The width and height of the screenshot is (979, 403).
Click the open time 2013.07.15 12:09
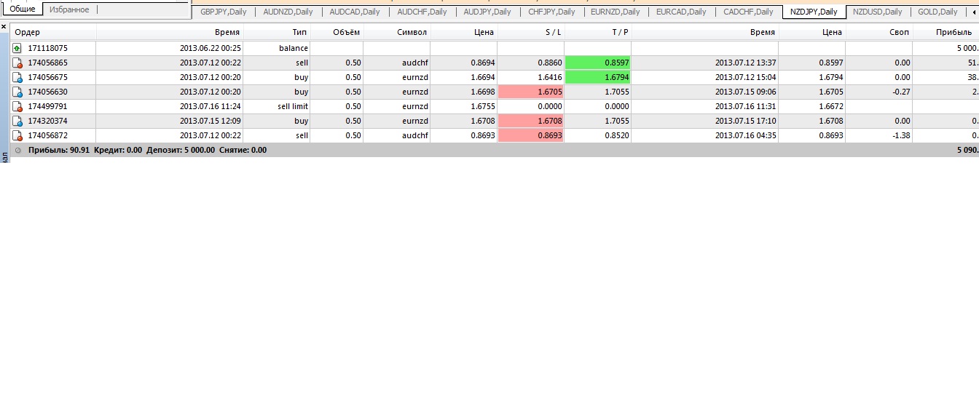pyautogui.click(x=211, y=121)
